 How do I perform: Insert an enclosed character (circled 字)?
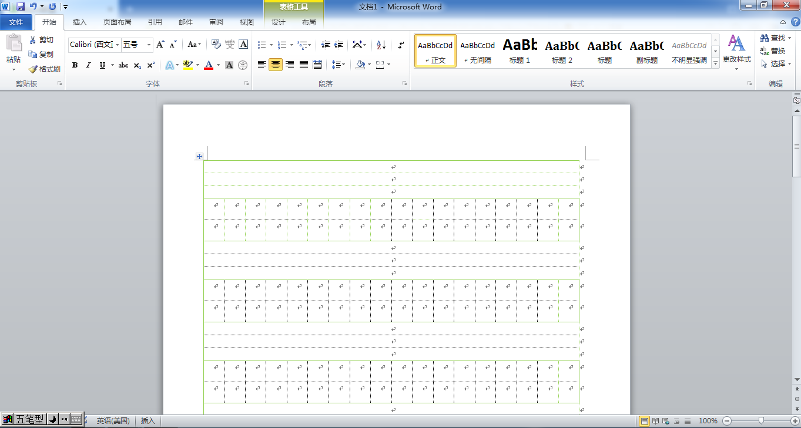(x=243, y=65)
